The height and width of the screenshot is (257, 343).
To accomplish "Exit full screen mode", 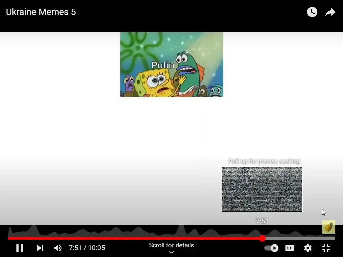I will point(326,248).
